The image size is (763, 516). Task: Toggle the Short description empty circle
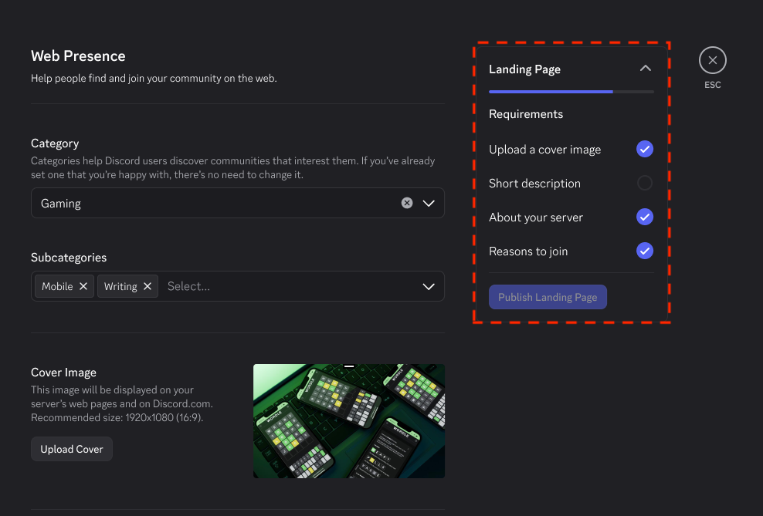(x=645, y=183)
